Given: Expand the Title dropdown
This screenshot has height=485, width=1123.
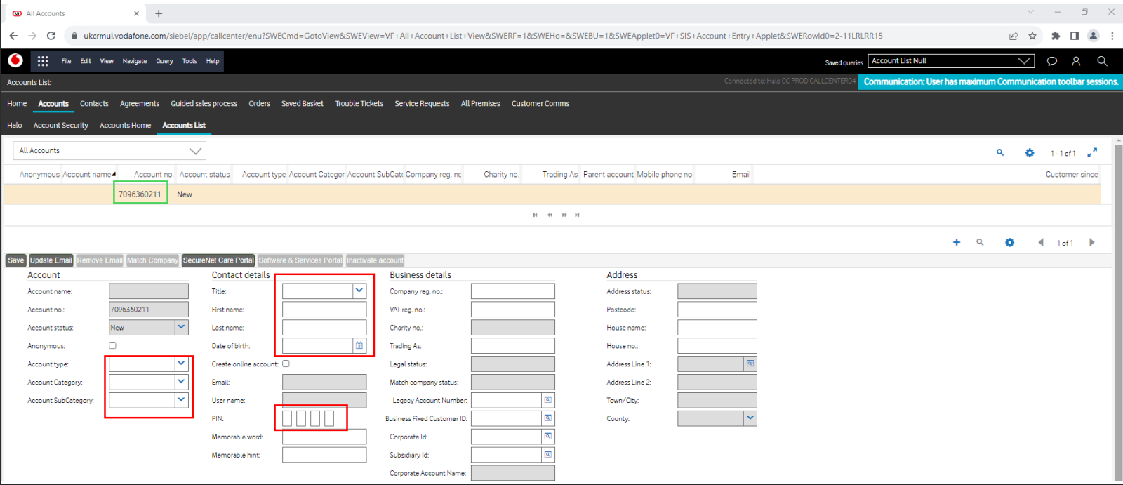Looking at the screenshot, I should tap(359, 291).
